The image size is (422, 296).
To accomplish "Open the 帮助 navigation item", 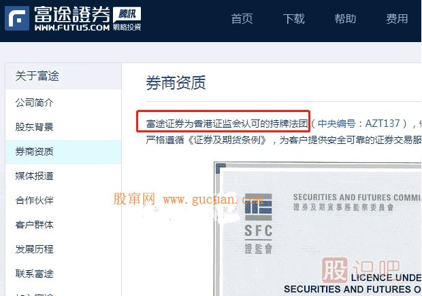I will pyautogui.click(x=345, y=19).
